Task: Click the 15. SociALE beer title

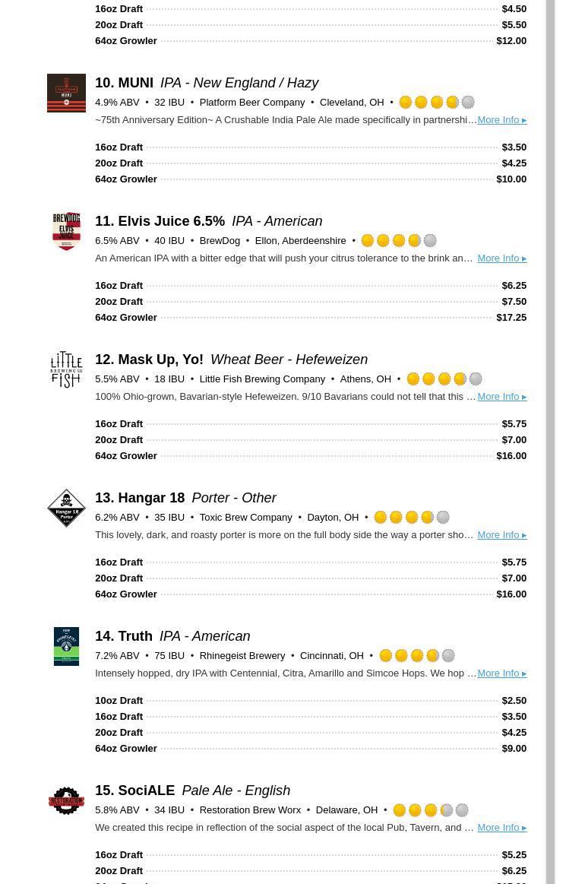Action: pyautogui.click(x=134, y=791)
